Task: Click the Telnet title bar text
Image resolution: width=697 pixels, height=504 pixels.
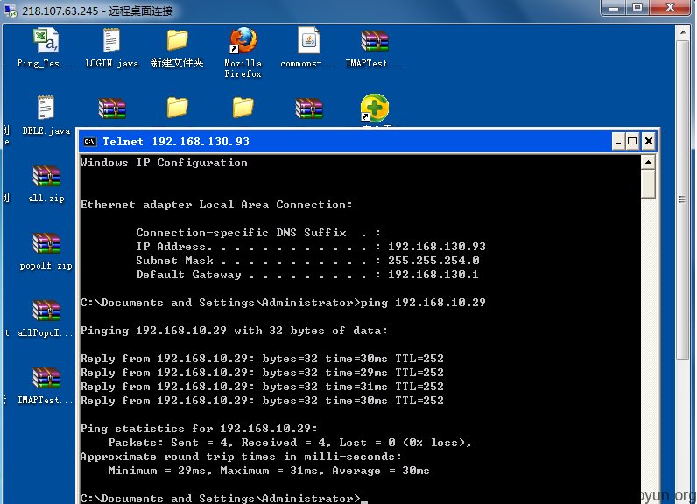Action: click(176, 142)
